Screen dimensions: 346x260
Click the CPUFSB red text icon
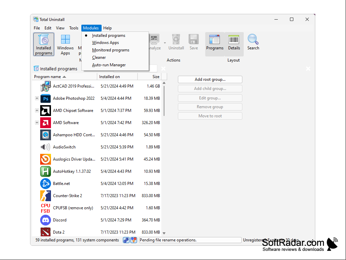point(46,208)
